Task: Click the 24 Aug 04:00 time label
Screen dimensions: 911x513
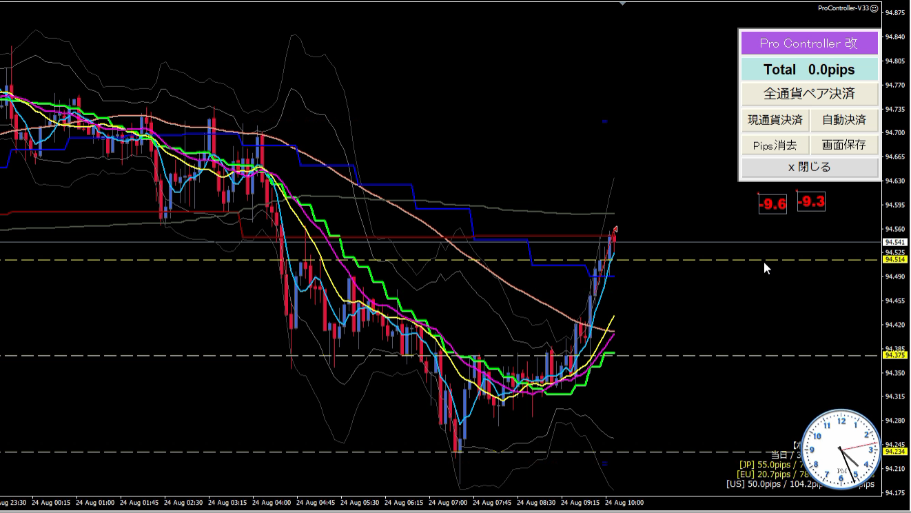Action: [272, 503]
